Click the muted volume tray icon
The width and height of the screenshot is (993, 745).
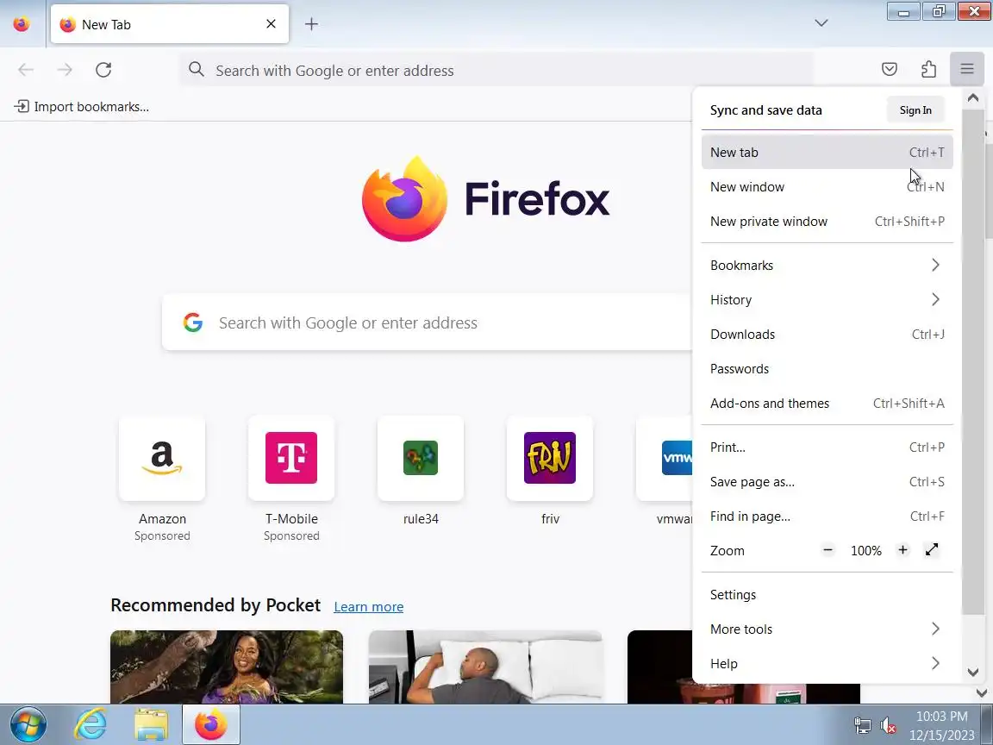click(888, 725)
